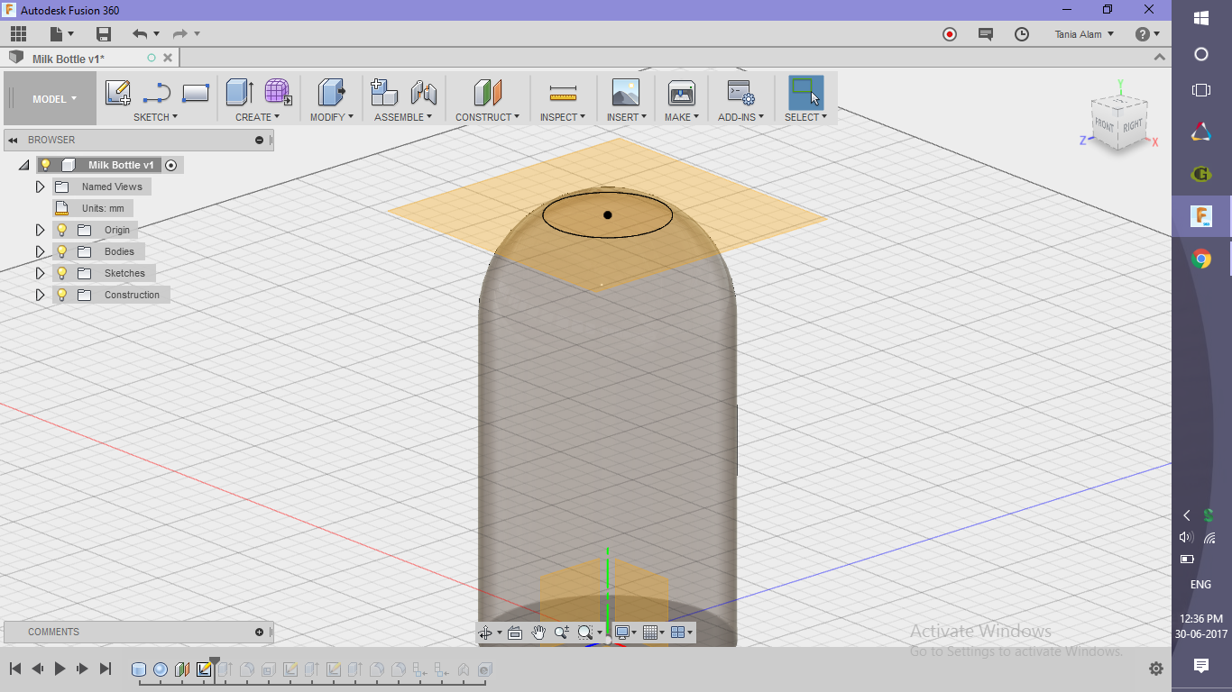Open the Viewports layout icon
Image resolution: width=1232 pixels, height=692 pixels.
tap(678, 633)
